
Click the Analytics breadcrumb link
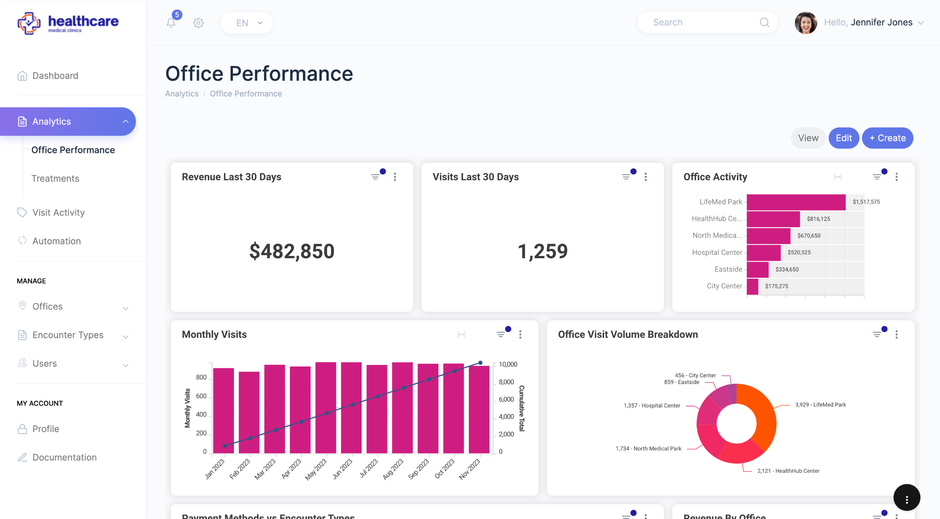point(181,94)
